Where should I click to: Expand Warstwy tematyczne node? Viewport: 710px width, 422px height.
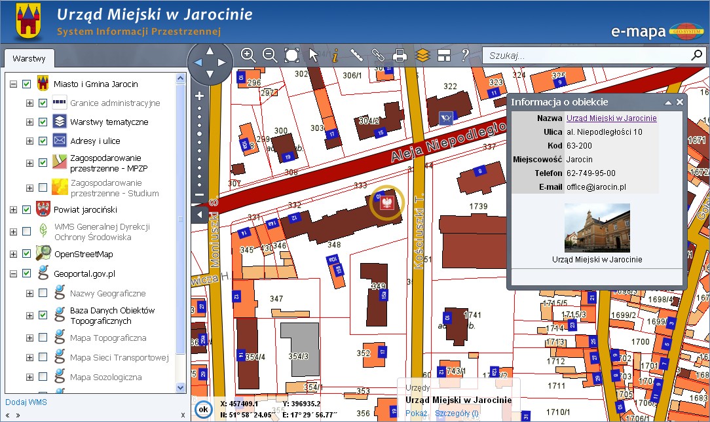[30, 122]
